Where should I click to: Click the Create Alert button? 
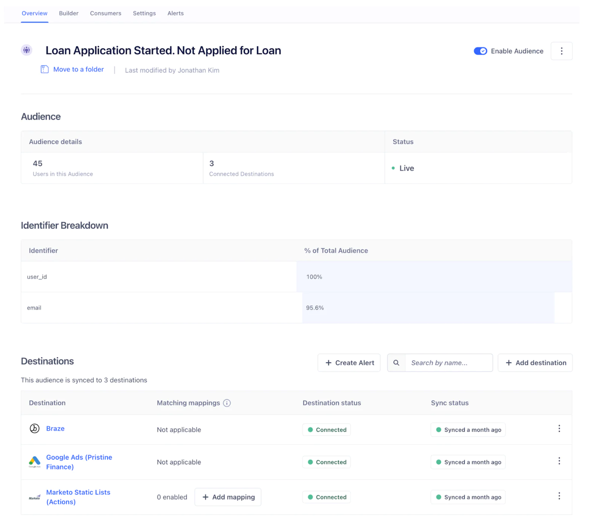tap(349, 363)
